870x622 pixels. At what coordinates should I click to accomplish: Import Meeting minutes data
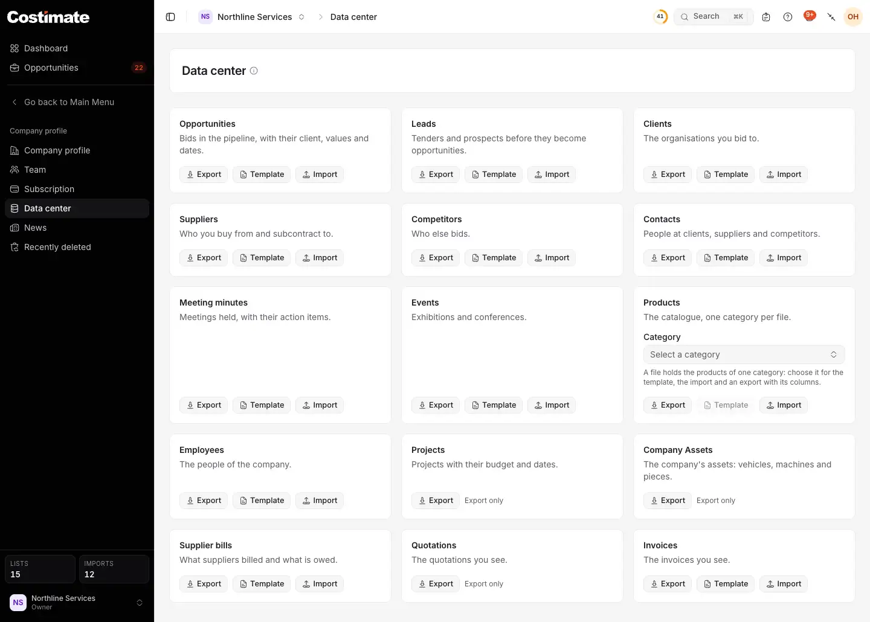coord(320,405)
